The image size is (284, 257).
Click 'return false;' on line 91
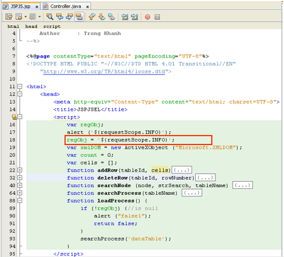[x=115, y=223]
